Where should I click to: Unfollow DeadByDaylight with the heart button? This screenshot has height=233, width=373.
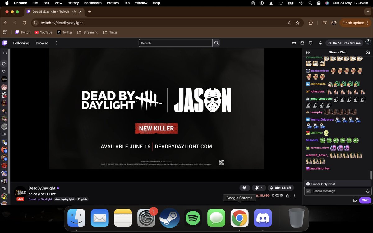coord(245,188)
